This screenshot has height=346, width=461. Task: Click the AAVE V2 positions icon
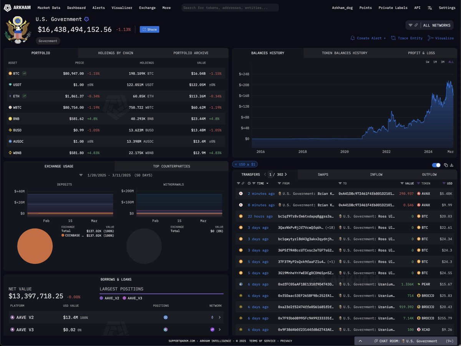166,318
